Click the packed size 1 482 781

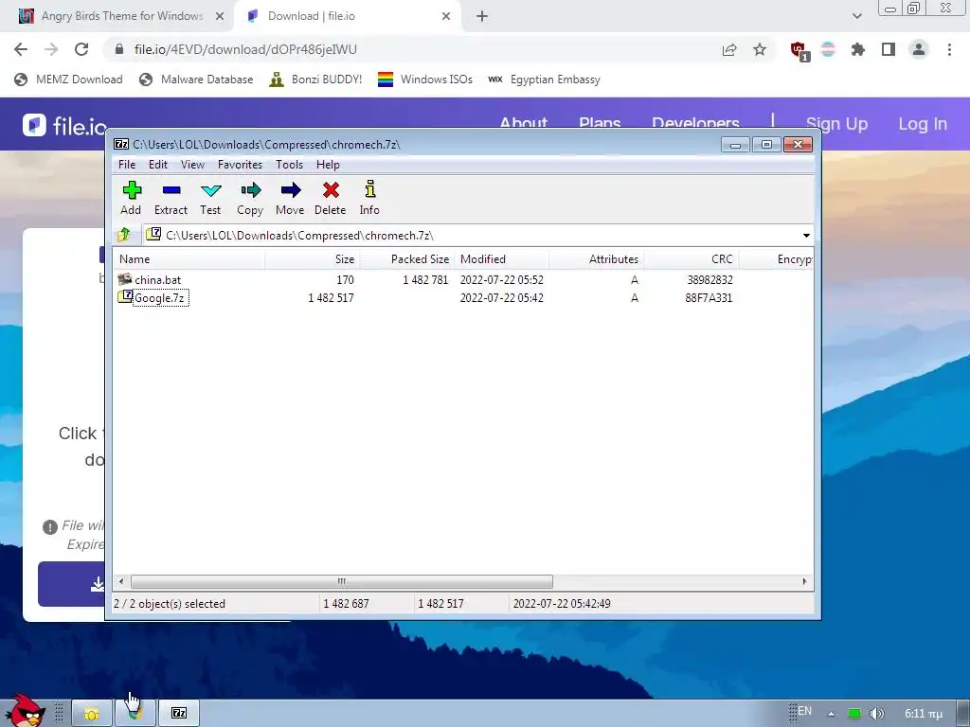tap(425, 280)
